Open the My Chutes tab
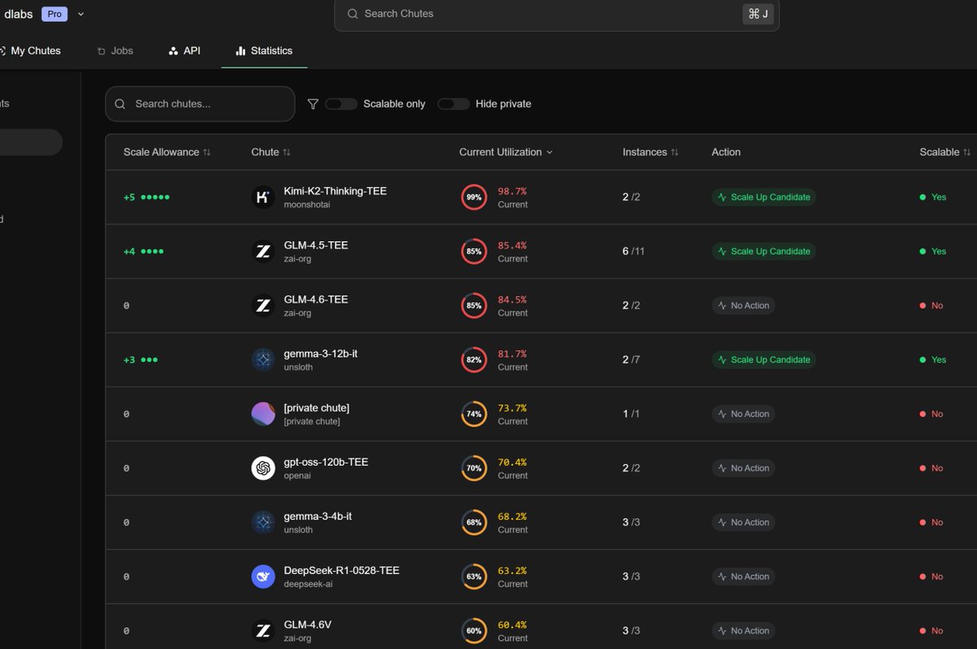This screenshot has width=977, height=649. 30,50
